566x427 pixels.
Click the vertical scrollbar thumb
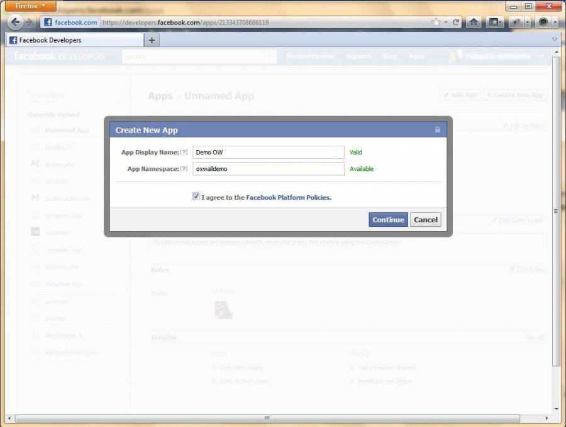coord(557,211)
